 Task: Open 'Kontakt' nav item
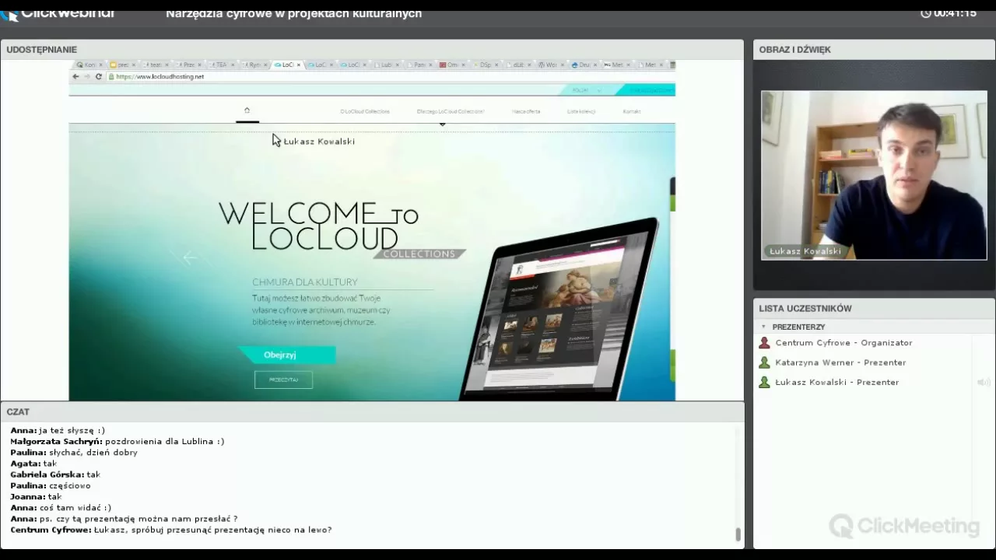coord(632,111)
